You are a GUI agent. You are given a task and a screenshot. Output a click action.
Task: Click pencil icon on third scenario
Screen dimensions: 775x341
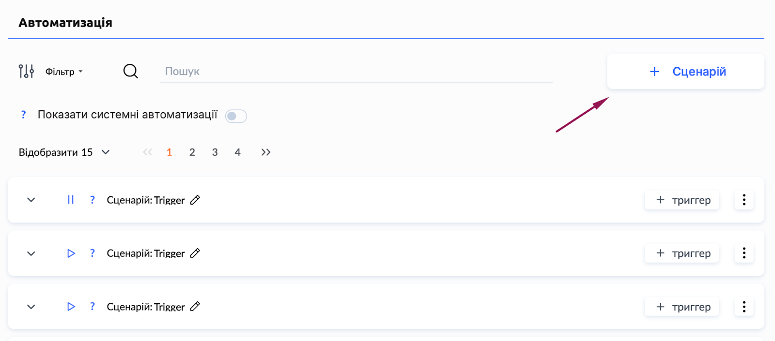(195, 307)
